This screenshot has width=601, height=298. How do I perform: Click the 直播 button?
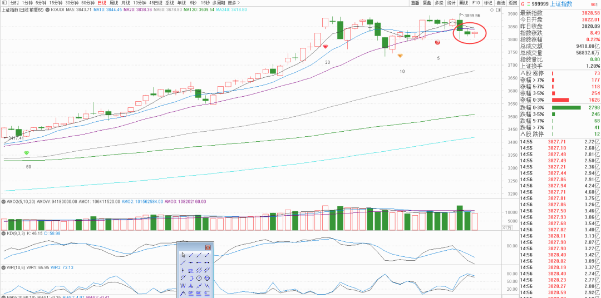415,3
